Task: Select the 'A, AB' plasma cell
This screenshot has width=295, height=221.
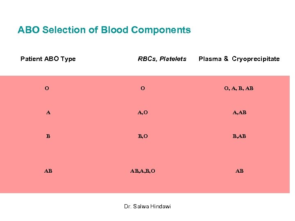Action: coord(239,113)
